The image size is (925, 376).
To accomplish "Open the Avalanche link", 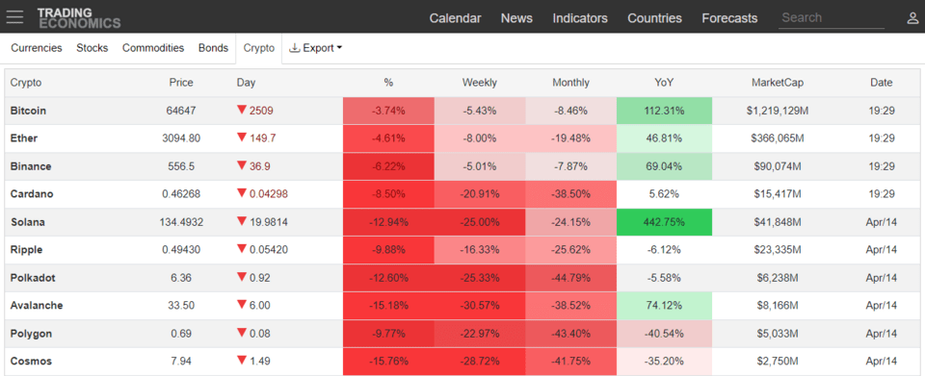I will (x=37, y=306).
